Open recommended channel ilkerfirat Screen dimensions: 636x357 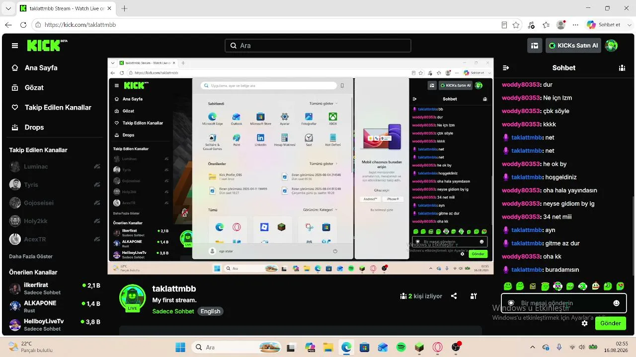55,289
